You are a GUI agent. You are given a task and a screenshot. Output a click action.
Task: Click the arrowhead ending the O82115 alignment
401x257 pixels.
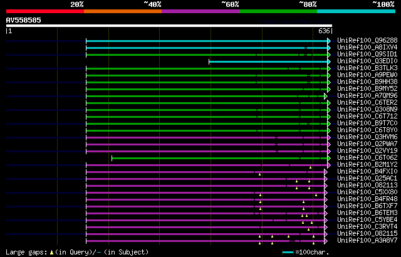tap(326, 234)
